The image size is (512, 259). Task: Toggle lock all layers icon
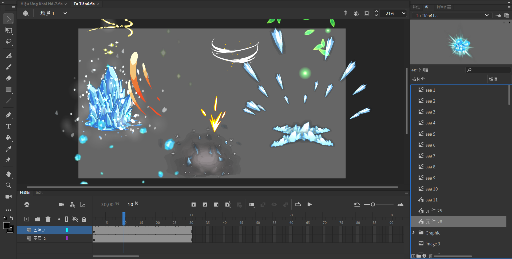[84, 219]
